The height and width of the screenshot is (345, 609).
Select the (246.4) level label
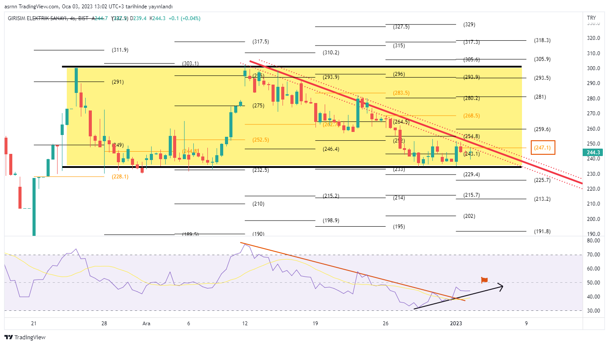(x=331, y=149)
